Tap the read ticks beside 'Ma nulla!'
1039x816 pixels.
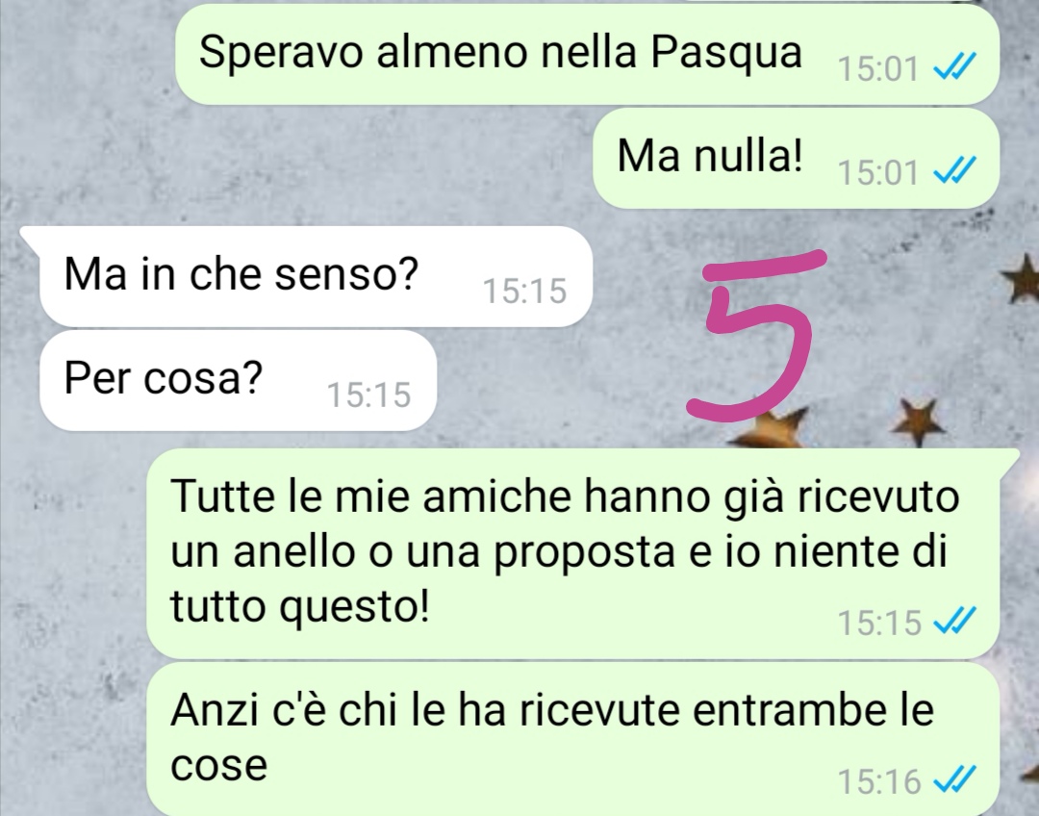(954, 171)
